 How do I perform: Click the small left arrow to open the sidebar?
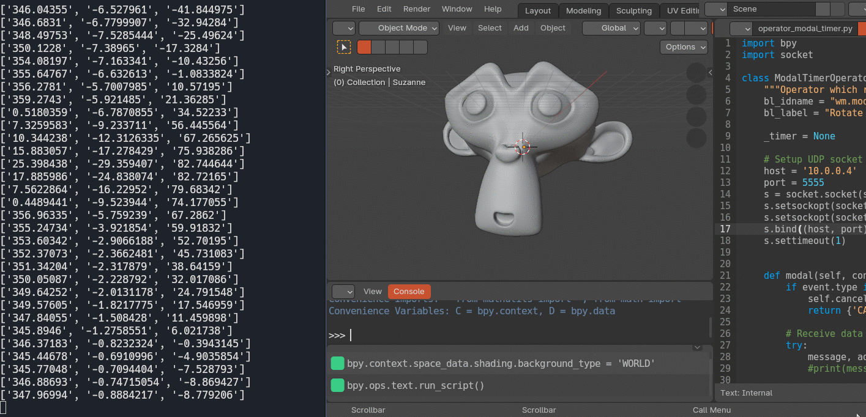(710, 72)
